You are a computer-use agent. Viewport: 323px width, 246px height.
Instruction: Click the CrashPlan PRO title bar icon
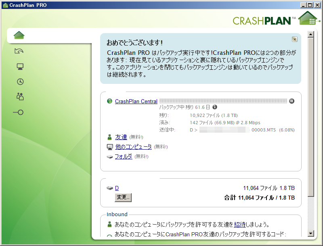[6, 5]
